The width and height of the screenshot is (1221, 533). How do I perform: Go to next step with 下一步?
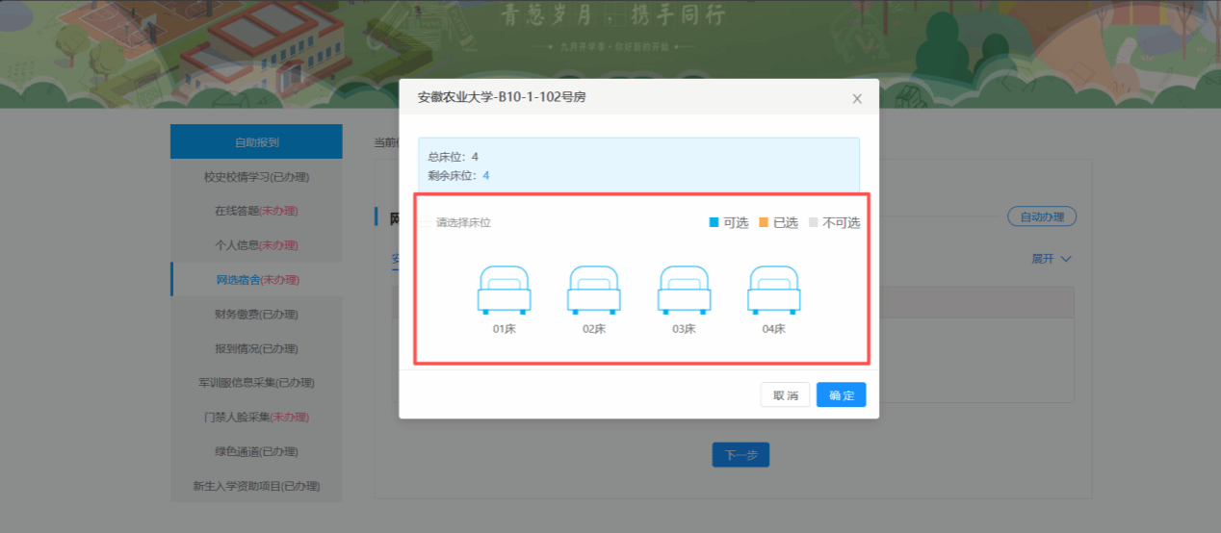click(x=740, y=455)
